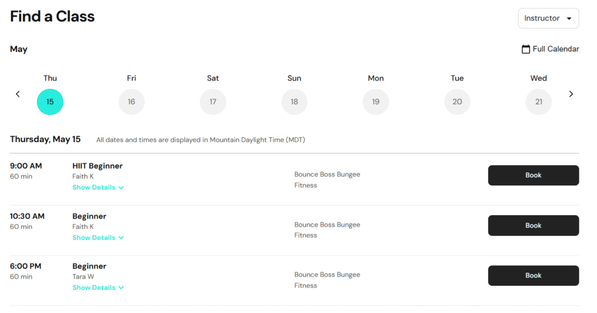Expand Show Details for Tara W's class
Image resolution: width=597 pixels, height=313 pixels.
coord(98,287)
